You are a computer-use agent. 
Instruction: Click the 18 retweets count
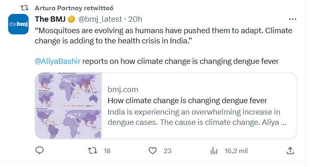[107, 151]
